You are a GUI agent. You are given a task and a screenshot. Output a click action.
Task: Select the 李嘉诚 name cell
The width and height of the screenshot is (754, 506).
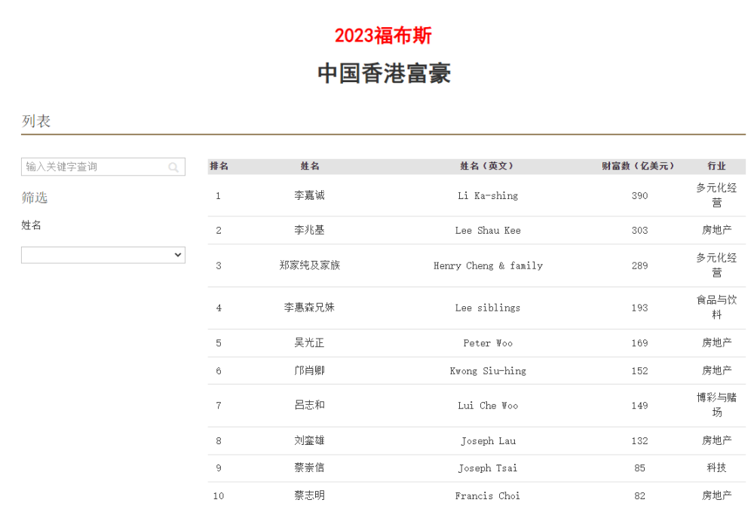tap(310, 195)
